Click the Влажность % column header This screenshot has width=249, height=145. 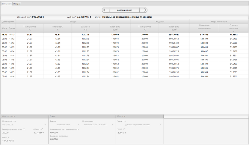pos(58,28)
